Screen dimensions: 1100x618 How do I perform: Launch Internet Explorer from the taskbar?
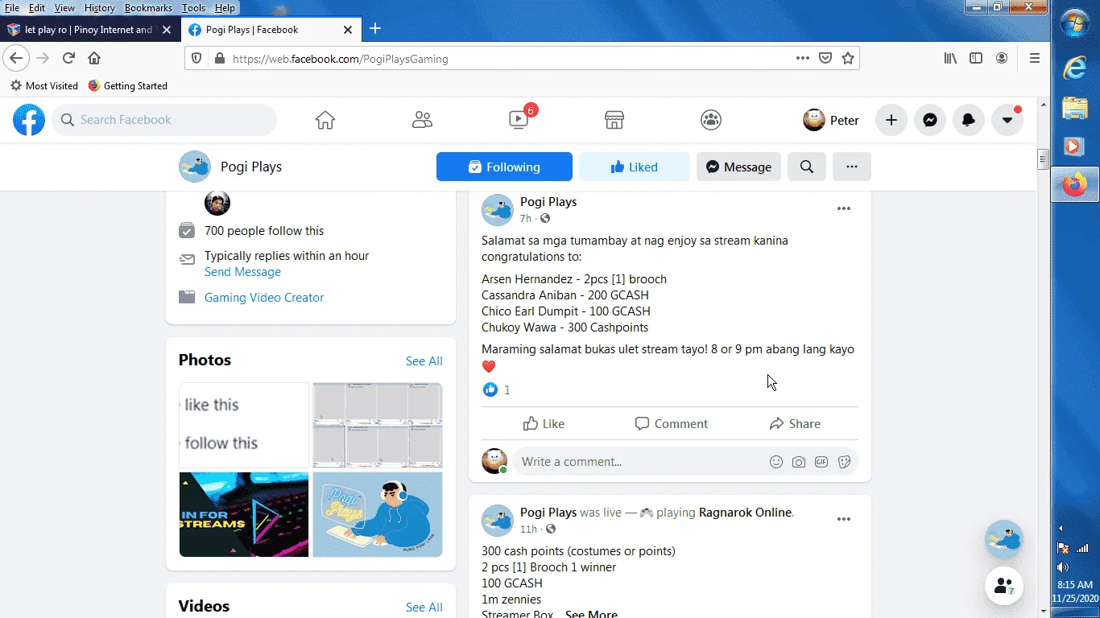[1075, 68]
